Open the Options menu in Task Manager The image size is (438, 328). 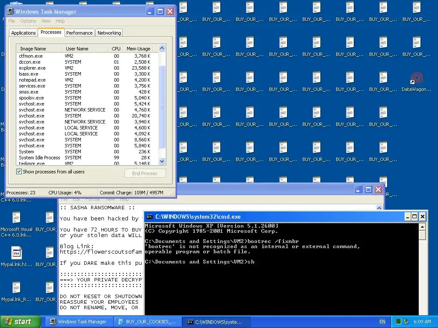tap(28, 21)
